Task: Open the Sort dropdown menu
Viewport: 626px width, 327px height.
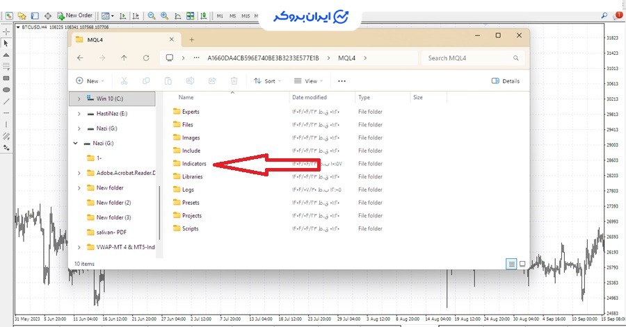Action: tap(266, 81)
